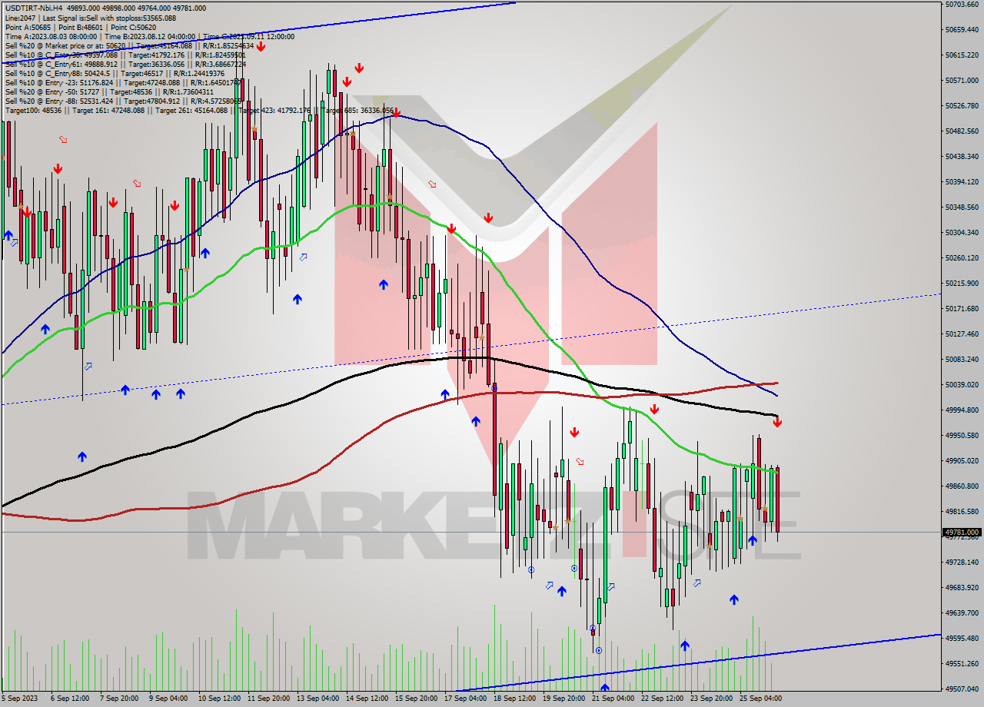Click the '17 Sep 04:00' time axis label
The height and width of the screenshot is (707, 984).
point(467,699)
